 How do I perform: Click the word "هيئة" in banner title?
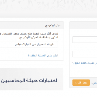pyautogui.click(x=31, y=81)
